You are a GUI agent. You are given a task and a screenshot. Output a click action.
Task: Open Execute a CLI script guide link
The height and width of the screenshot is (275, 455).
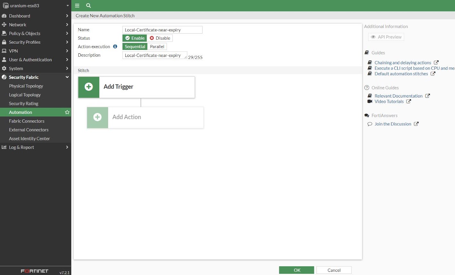pyautogui.click(x=415, y=68)
